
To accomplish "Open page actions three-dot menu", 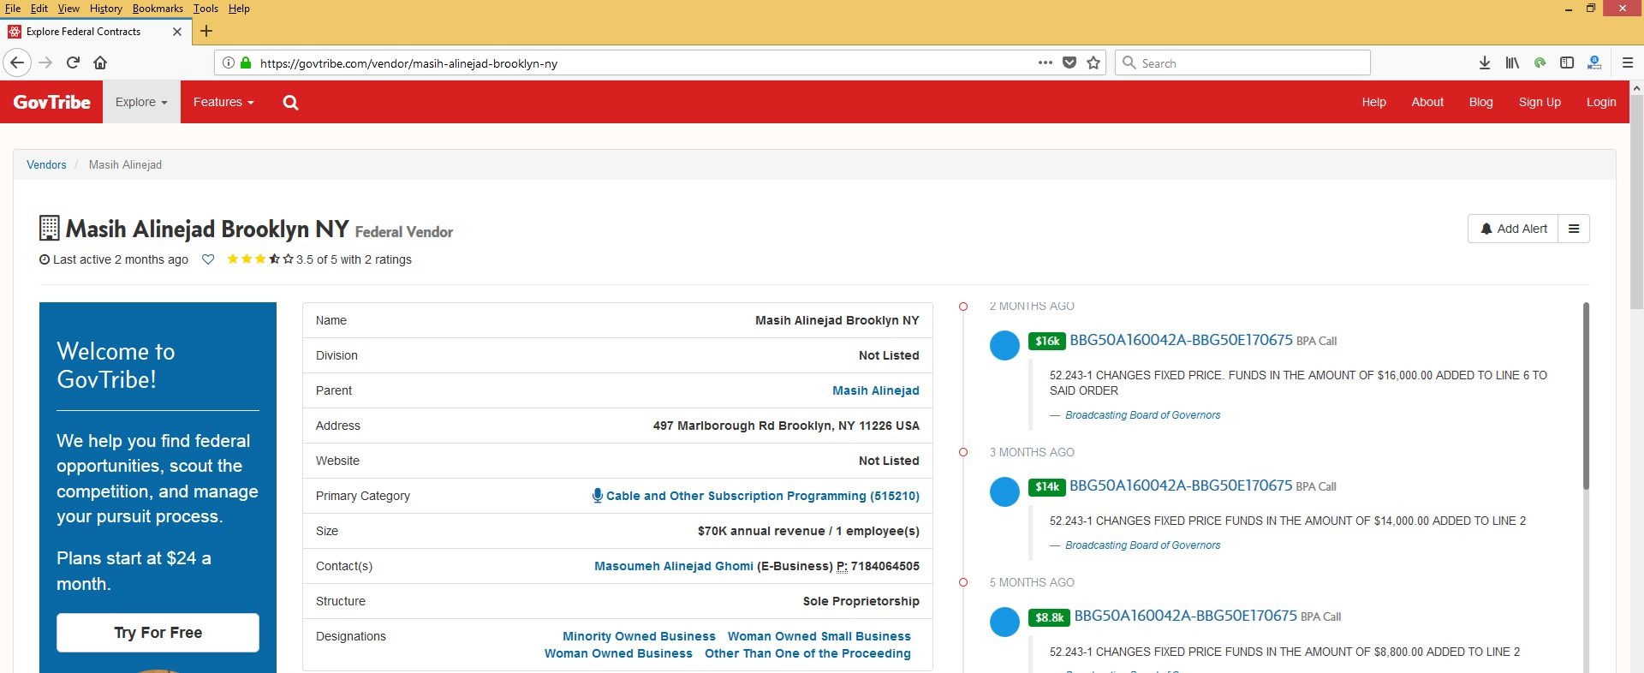I will [1045, 63].
